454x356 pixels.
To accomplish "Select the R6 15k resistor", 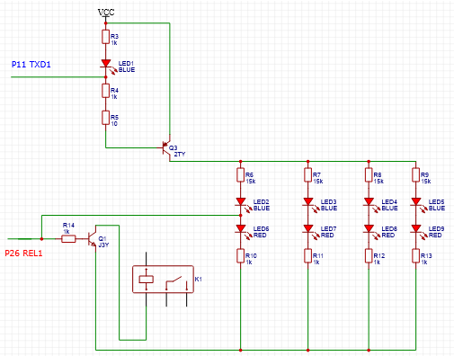I will click(241, 175).
